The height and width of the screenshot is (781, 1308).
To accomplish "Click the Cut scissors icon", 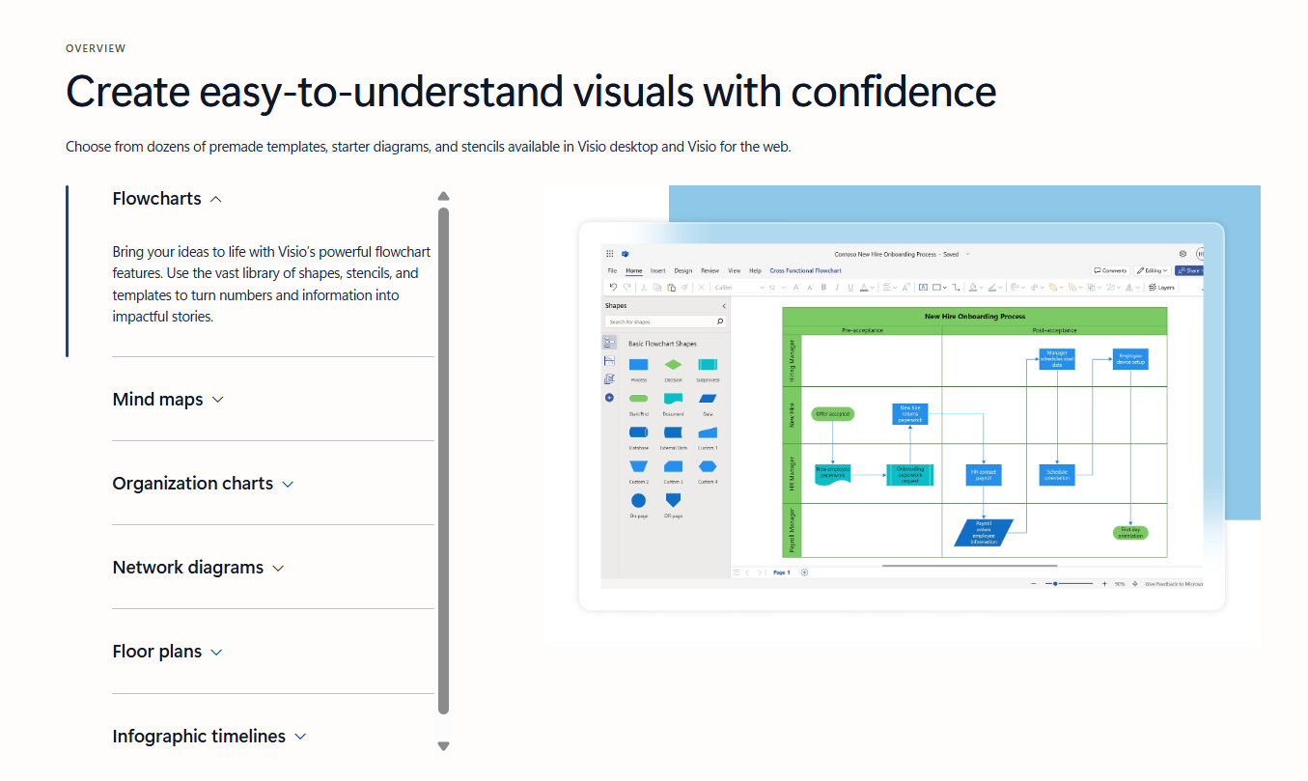I will click(643, 287).
